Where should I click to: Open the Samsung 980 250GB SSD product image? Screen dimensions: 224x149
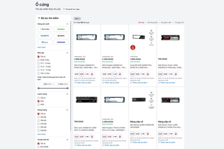[139, 100]
